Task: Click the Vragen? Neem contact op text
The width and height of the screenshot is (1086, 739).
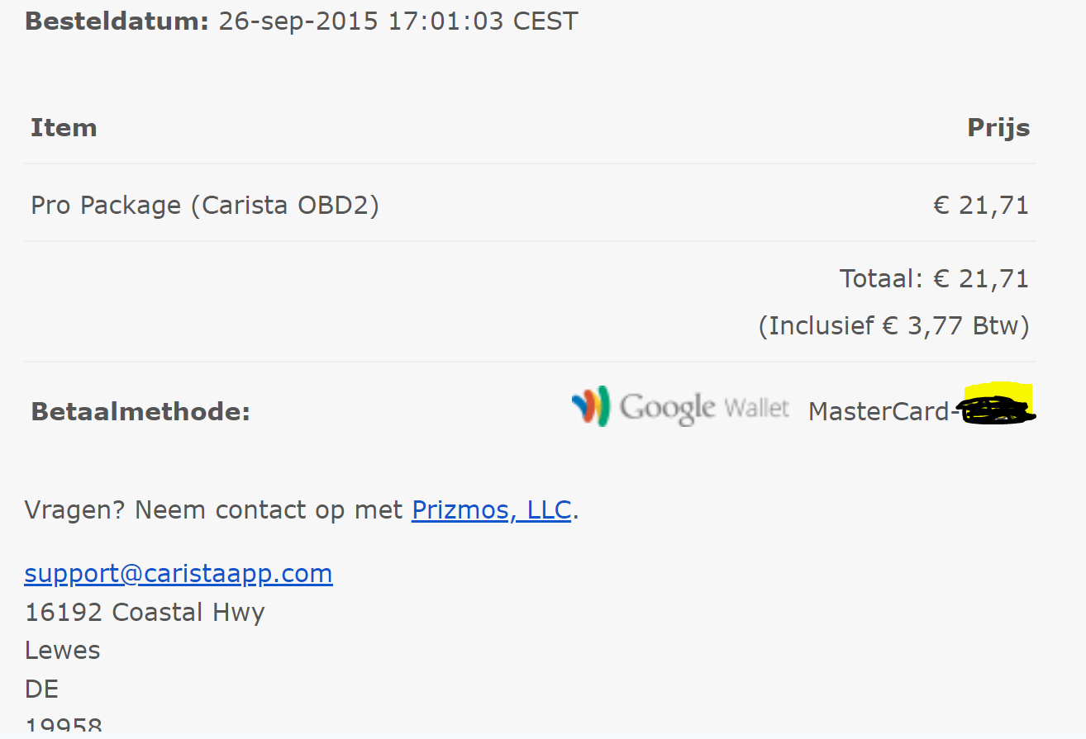Action: click(213, 509)
